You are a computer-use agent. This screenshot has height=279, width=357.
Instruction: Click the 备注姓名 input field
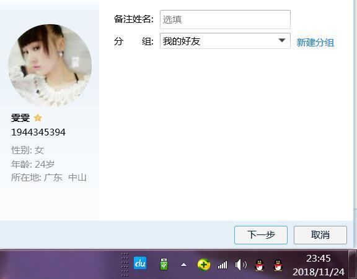tap(225, 20)
